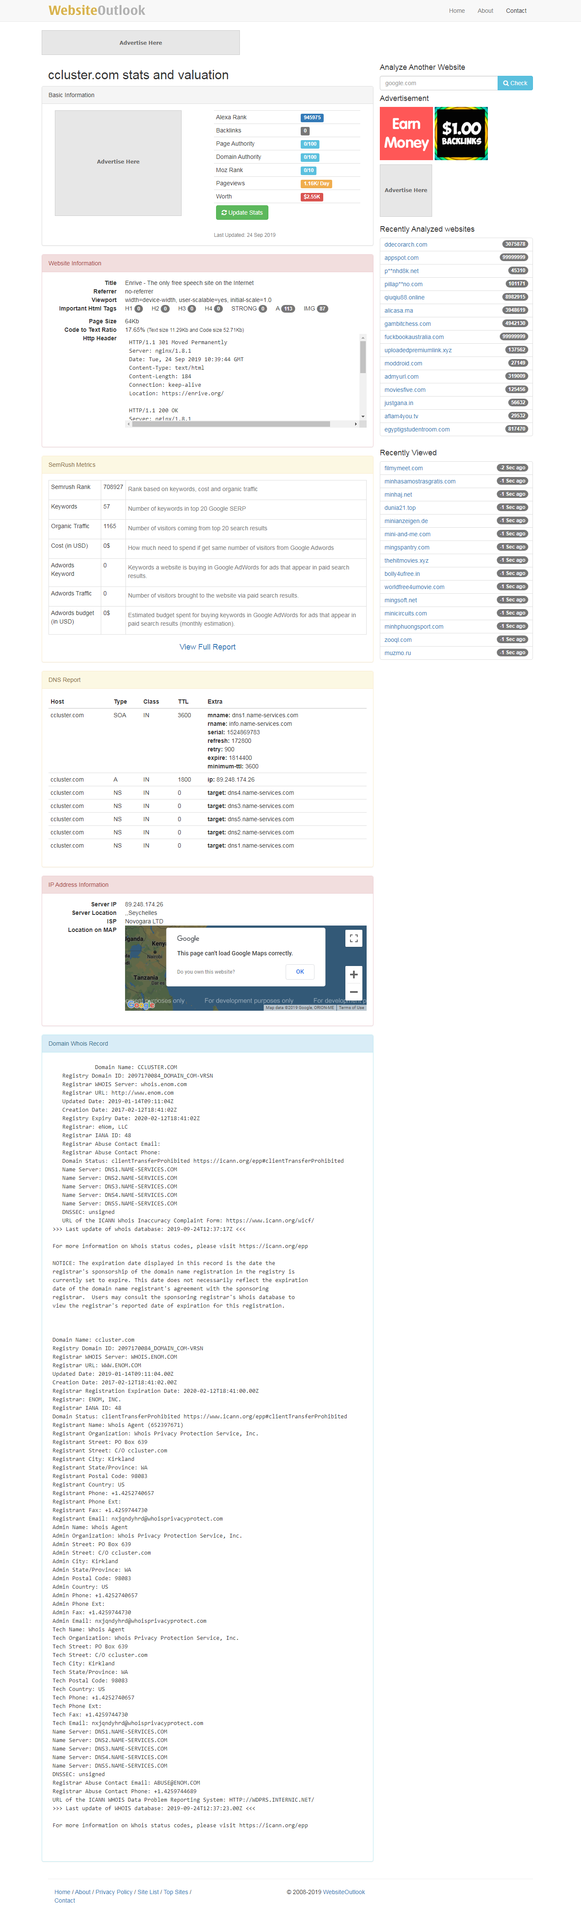Image resolution: width=581 pixels, height=1909 pixels.
Task: Open egyptigstudentroom.com stats link
Action: click(x=417, y=430)
